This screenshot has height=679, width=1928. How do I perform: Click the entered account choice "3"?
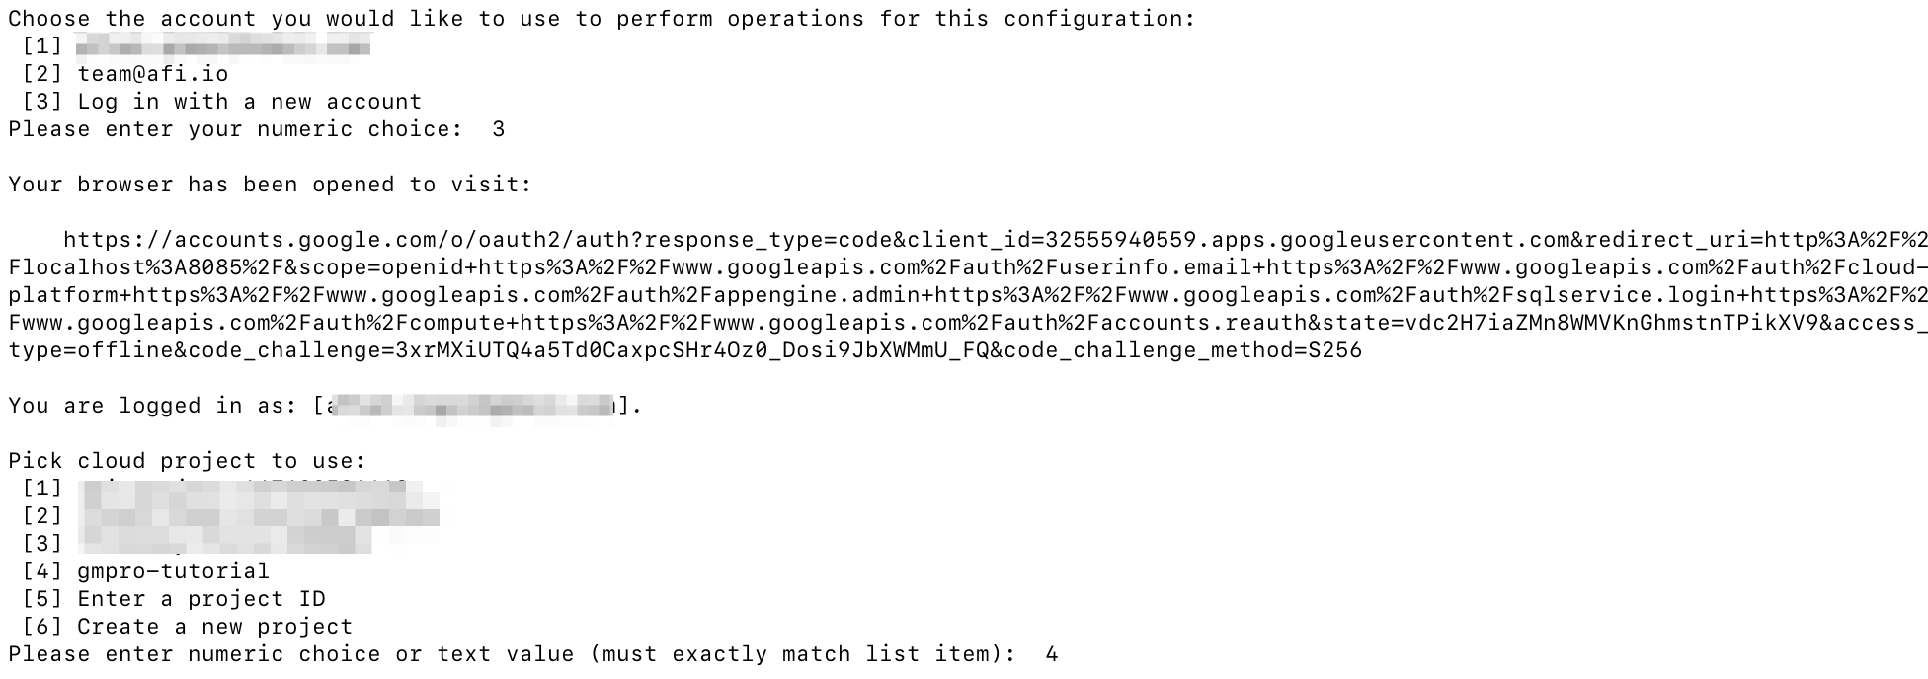[498, 129]
